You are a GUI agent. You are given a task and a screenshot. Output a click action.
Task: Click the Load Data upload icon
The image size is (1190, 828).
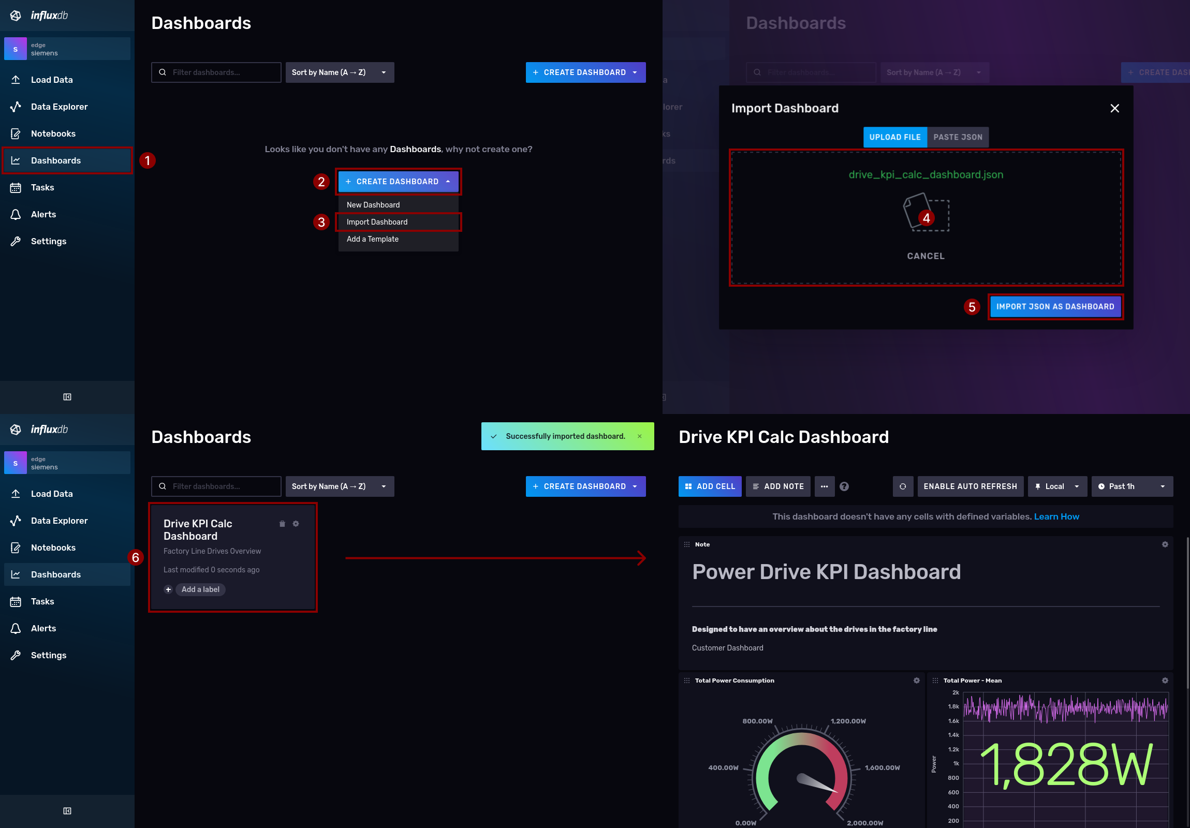(16, 79)
